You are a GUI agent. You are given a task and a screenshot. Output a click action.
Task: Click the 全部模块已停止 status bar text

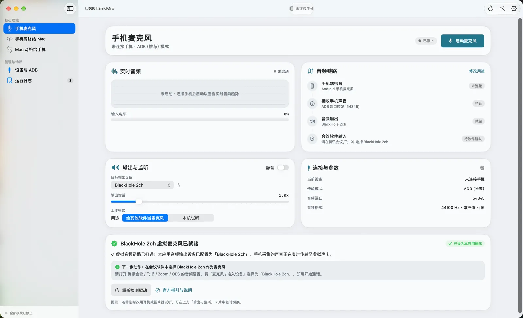21,313
